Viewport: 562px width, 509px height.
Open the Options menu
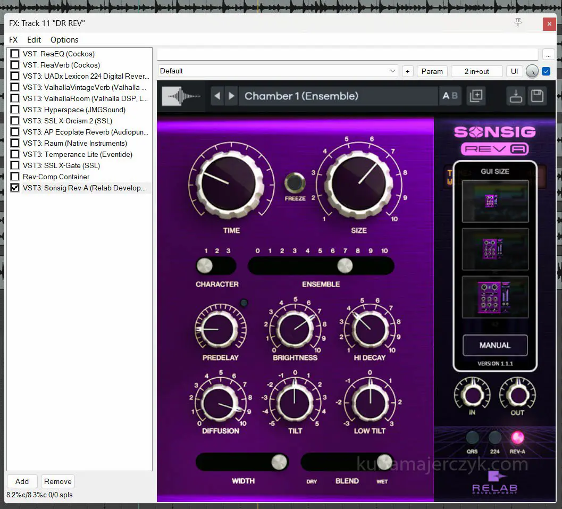pos(64,40)
